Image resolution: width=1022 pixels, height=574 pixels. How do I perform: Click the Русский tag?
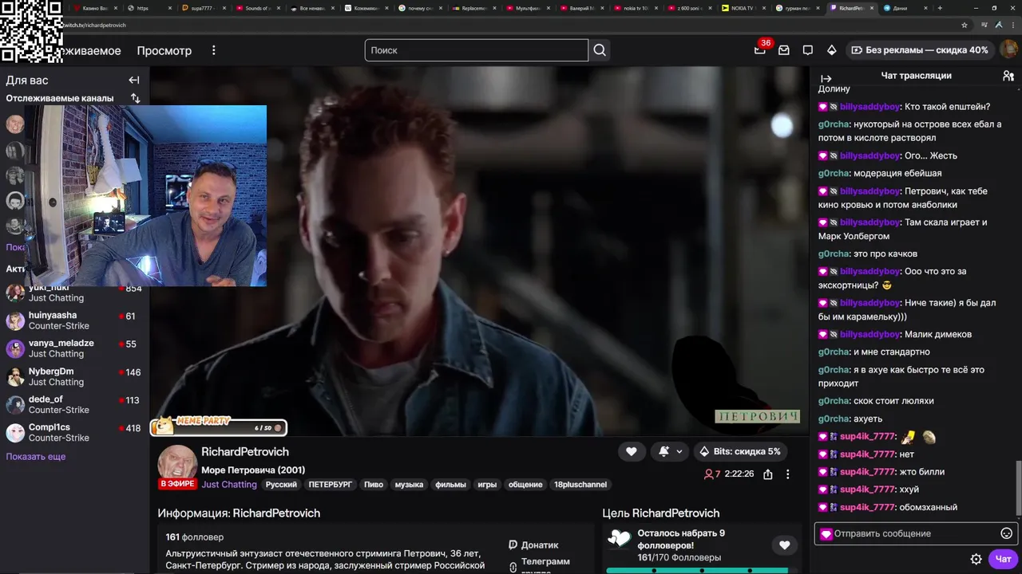coord(281,485)
